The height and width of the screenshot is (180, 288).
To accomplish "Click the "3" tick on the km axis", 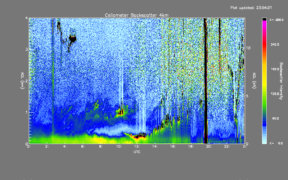I will [x=26, y=49].
